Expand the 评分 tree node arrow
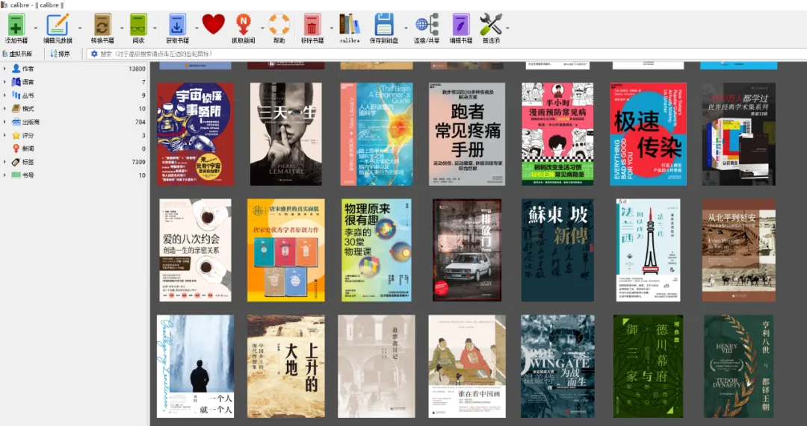 [4, 135]
